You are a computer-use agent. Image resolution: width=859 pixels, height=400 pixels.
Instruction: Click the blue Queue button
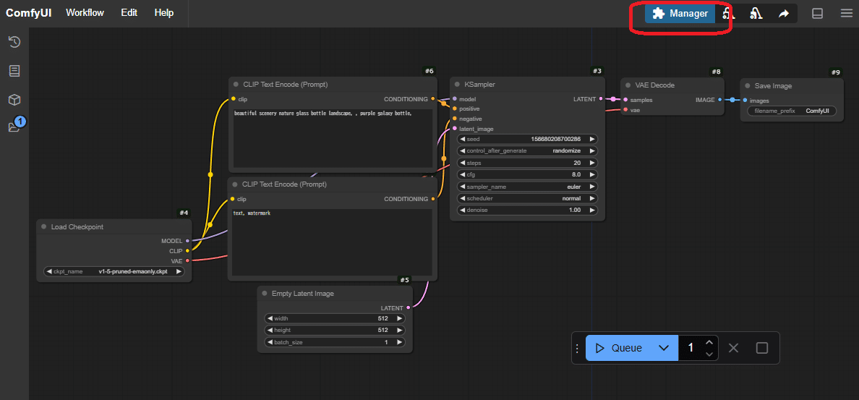pyautogui.click(x=619, y=348)
